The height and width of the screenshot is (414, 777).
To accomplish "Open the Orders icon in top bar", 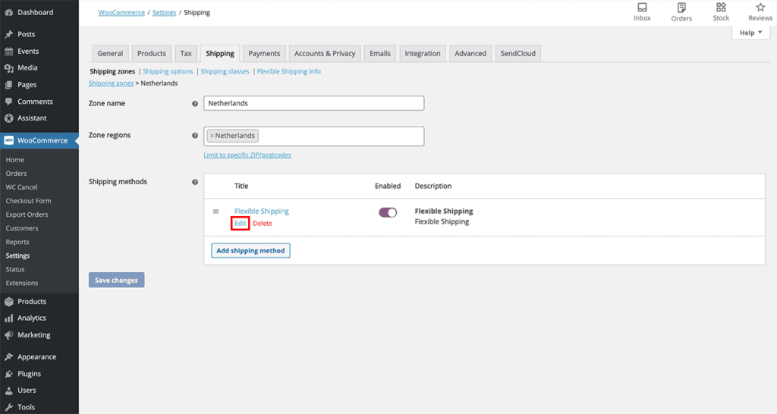I will 681,8.
